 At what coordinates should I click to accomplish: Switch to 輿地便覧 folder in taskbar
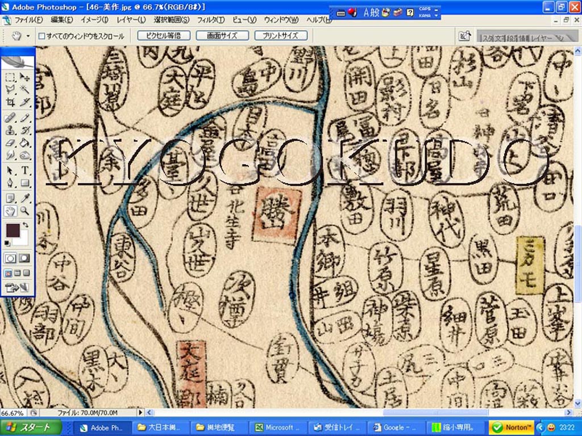coord(218,427)
